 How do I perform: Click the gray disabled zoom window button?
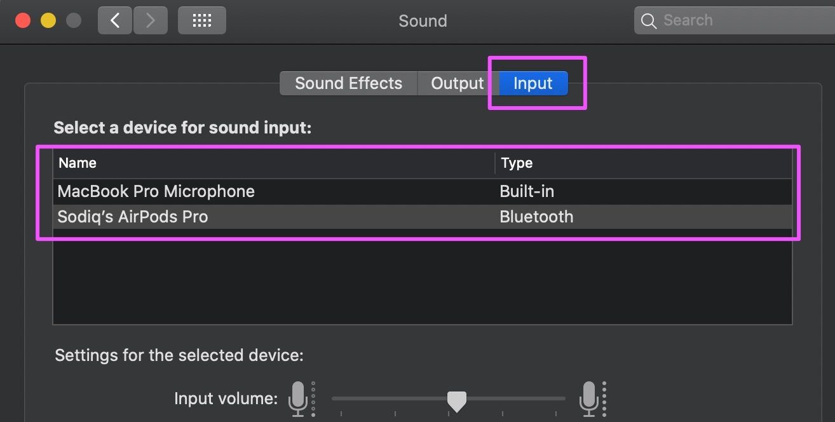pyautogui.click(x=74, y=20)
